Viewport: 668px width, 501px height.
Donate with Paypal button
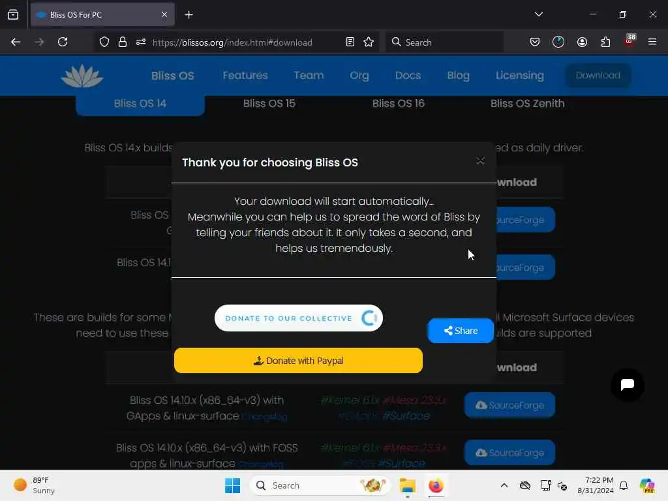298,360
